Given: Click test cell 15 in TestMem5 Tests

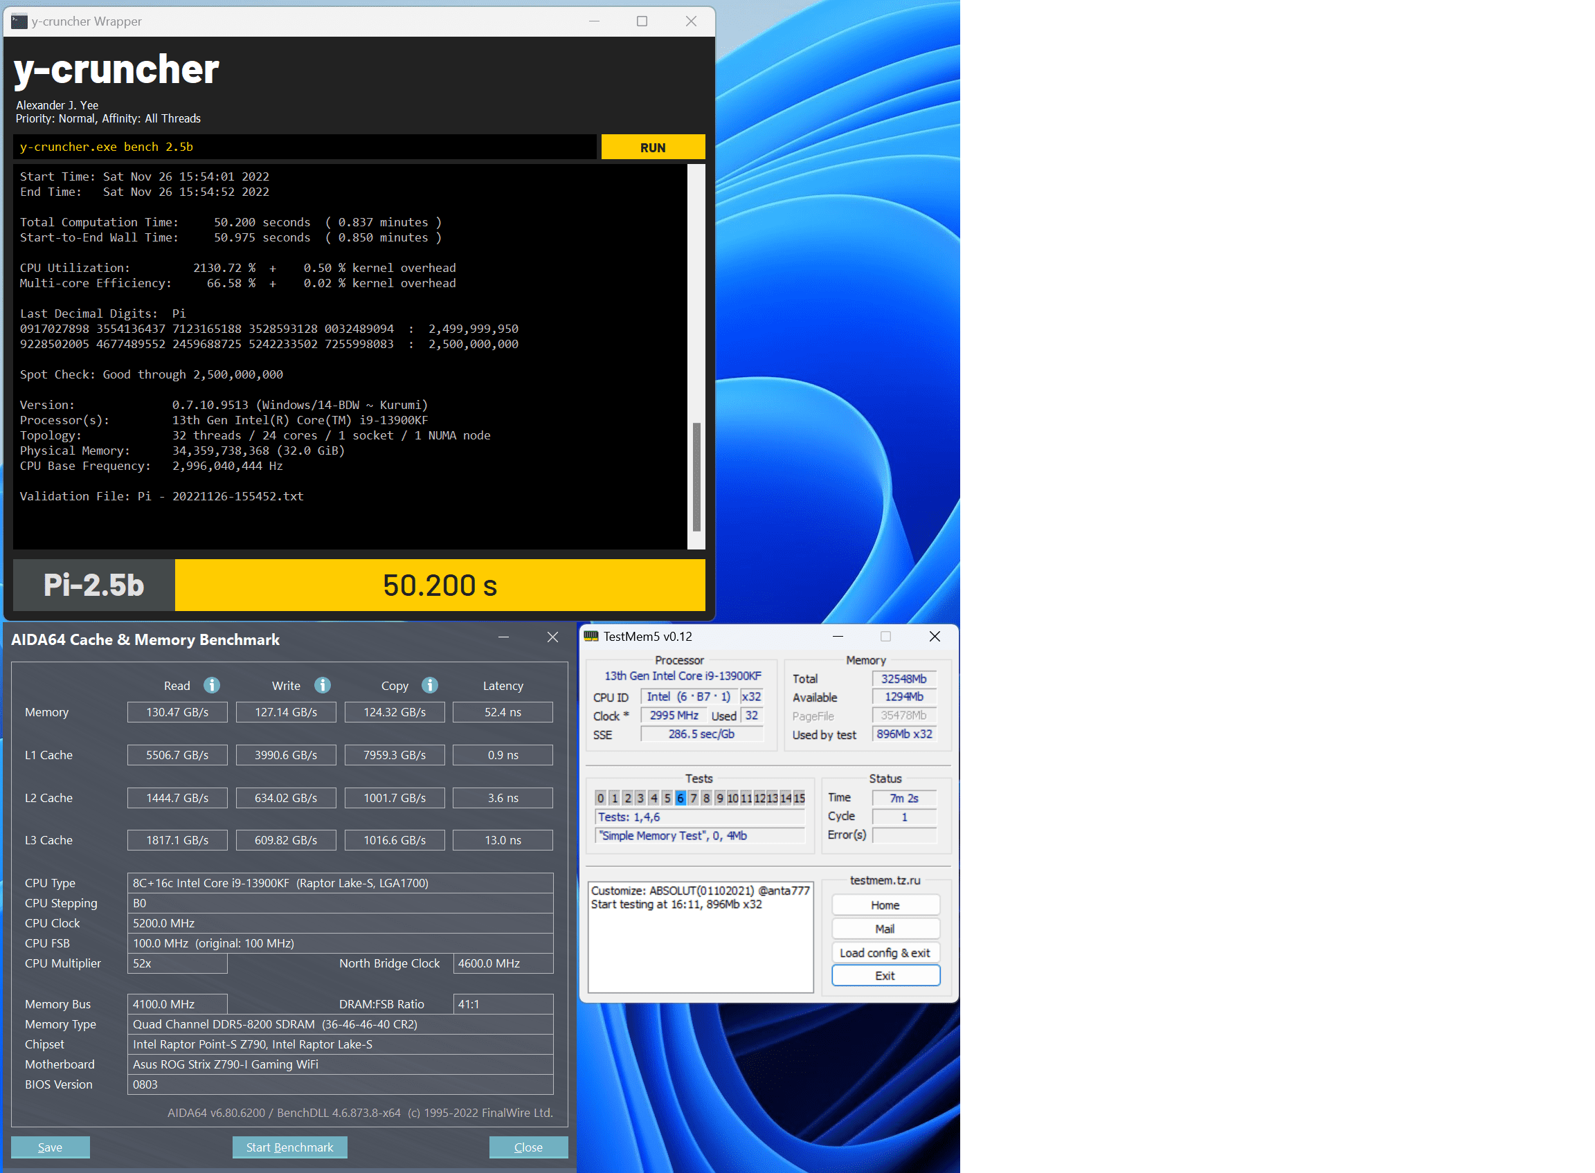Looking at the screenshot, I should [799, 798].
